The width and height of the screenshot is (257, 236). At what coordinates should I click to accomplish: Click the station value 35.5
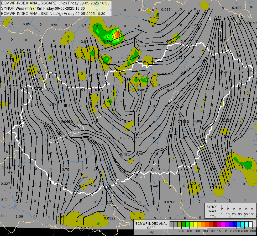click(x=182, y=57)
